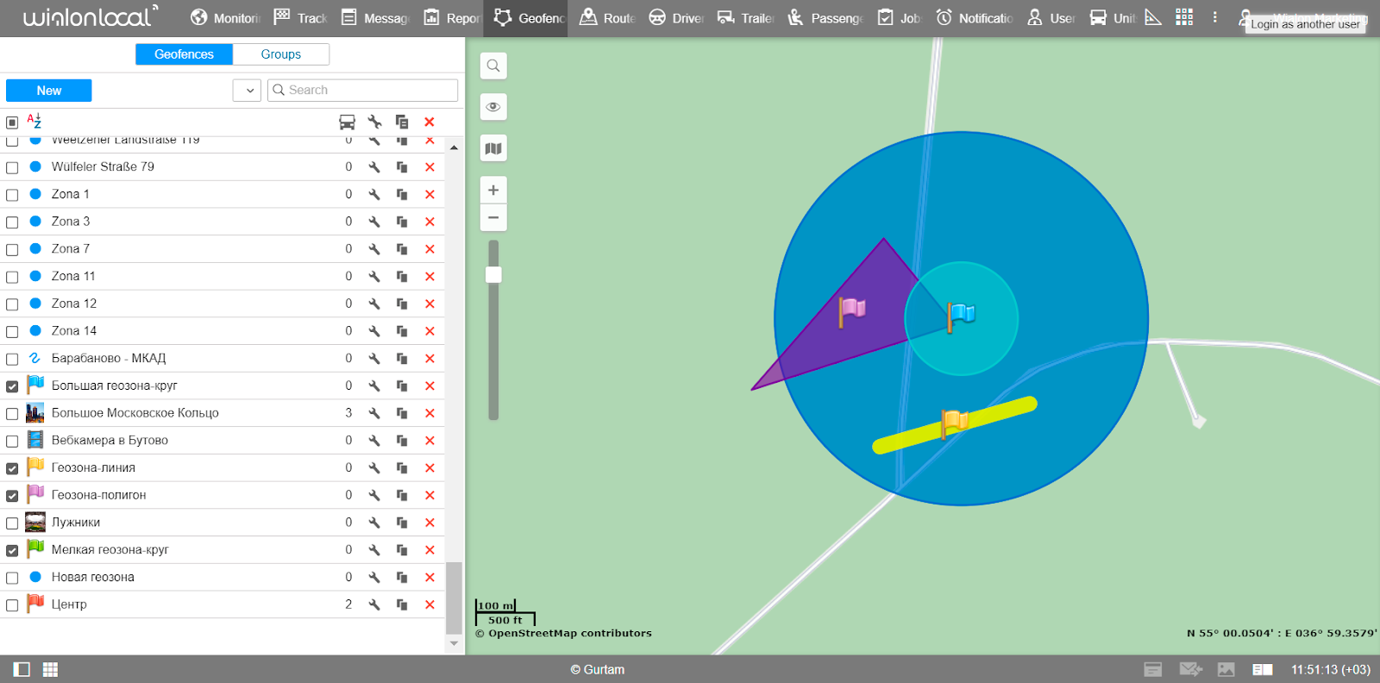This screenshot has height=683, width=1380.
Task: Sort geofences alphabetically with A-Z icon
Action: (34, 122)
